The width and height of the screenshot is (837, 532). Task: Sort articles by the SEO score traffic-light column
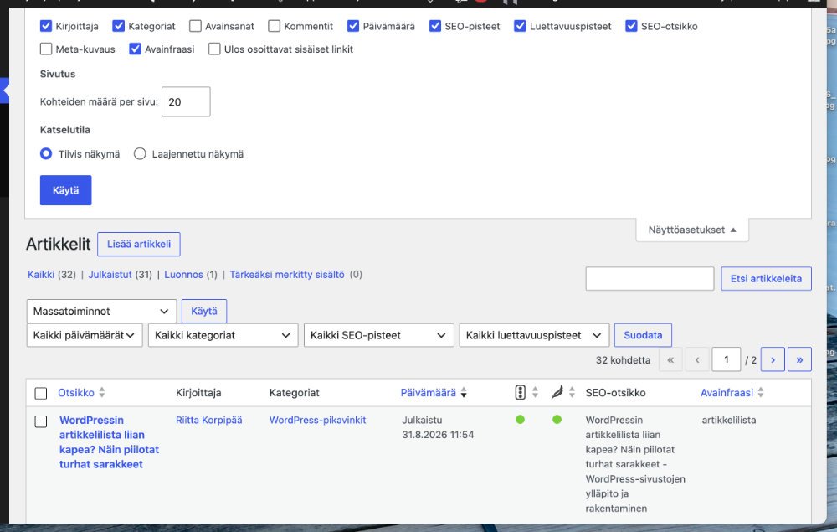pos(526,393)
